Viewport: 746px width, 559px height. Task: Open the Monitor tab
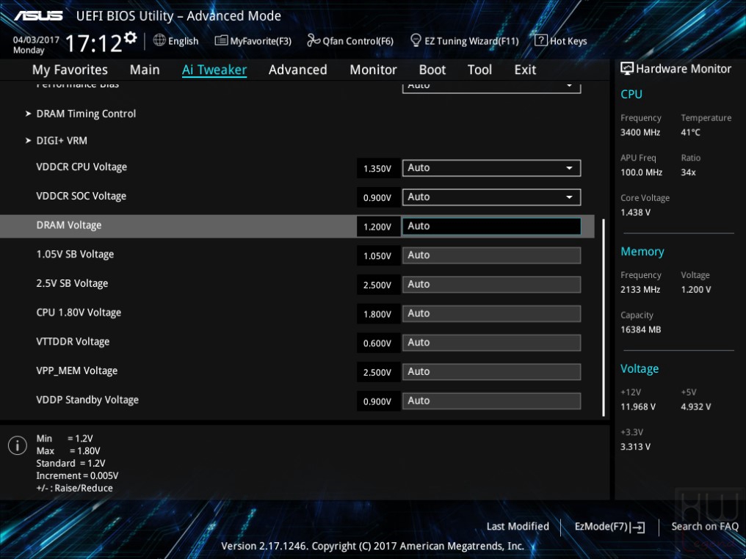point(373,70)
